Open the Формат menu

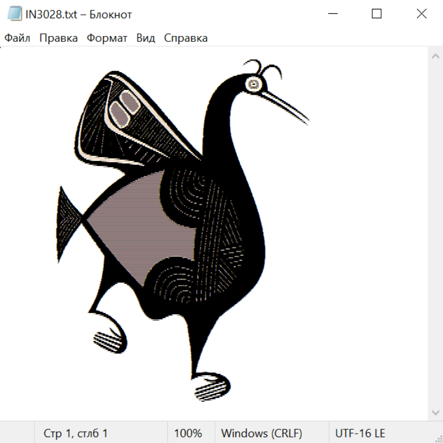[107, 38]
